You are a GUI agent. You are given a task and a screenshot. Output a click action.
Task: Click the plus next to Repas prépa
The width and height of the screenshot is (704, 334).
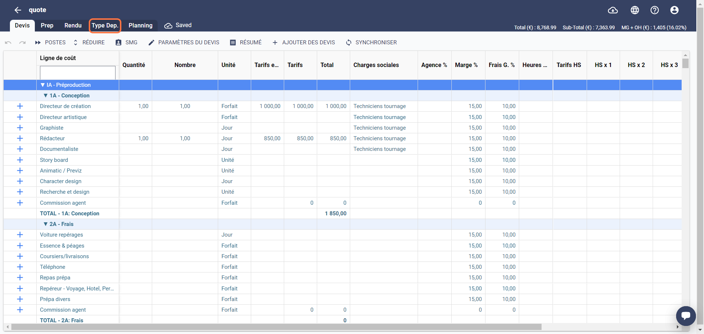tap(20, 278)
